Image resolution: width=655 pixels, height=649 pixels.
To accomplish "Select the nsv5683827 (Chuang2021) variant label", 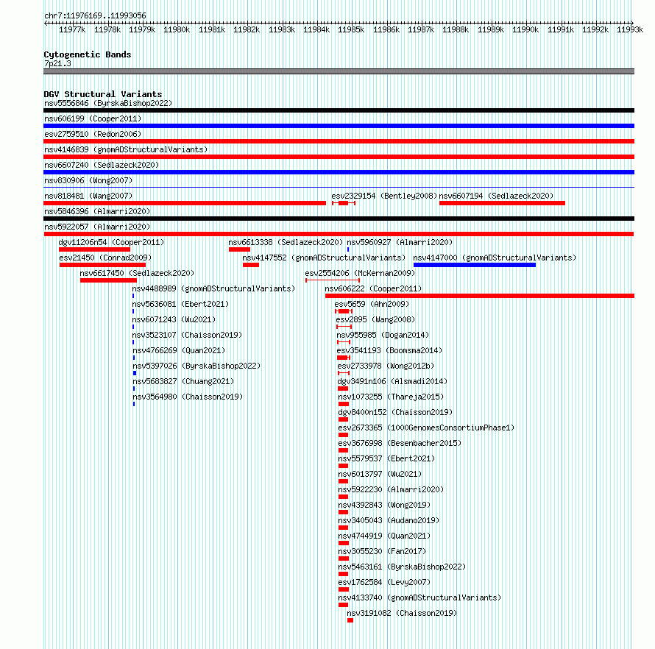I will pos(183,381).
